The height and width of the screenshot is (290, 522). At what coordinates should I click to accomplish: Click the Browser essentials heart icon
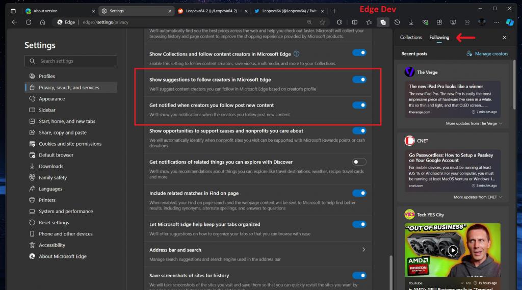pos(425,22)
